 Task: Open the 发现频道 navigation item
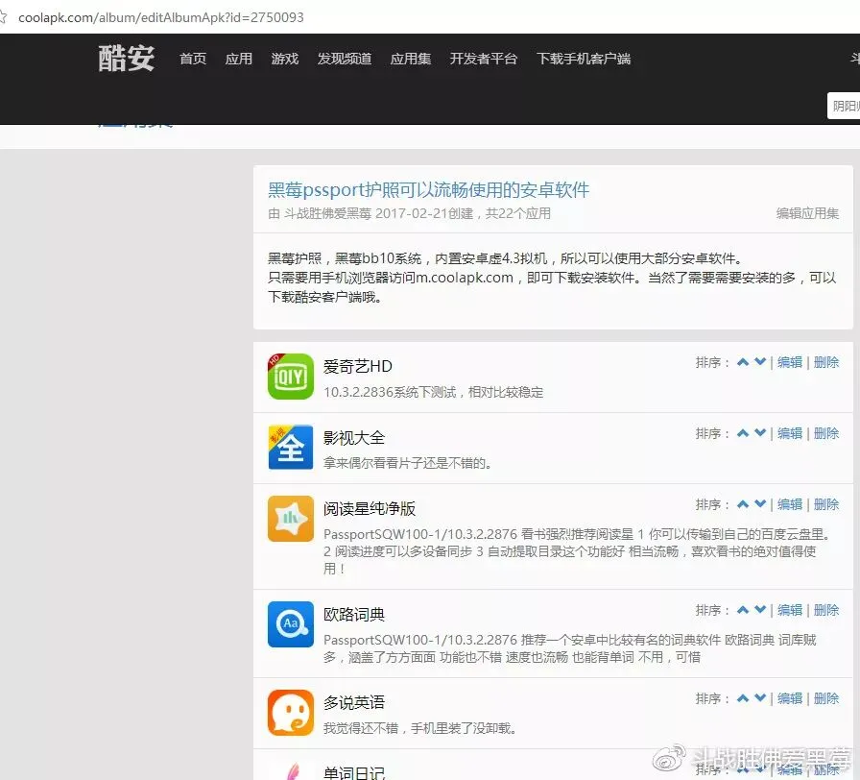click(x=345, y=59)
